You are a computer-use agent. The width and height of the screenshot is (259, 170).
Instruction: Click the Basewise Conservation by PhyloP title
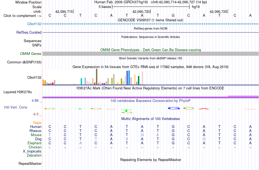[150, 101]
